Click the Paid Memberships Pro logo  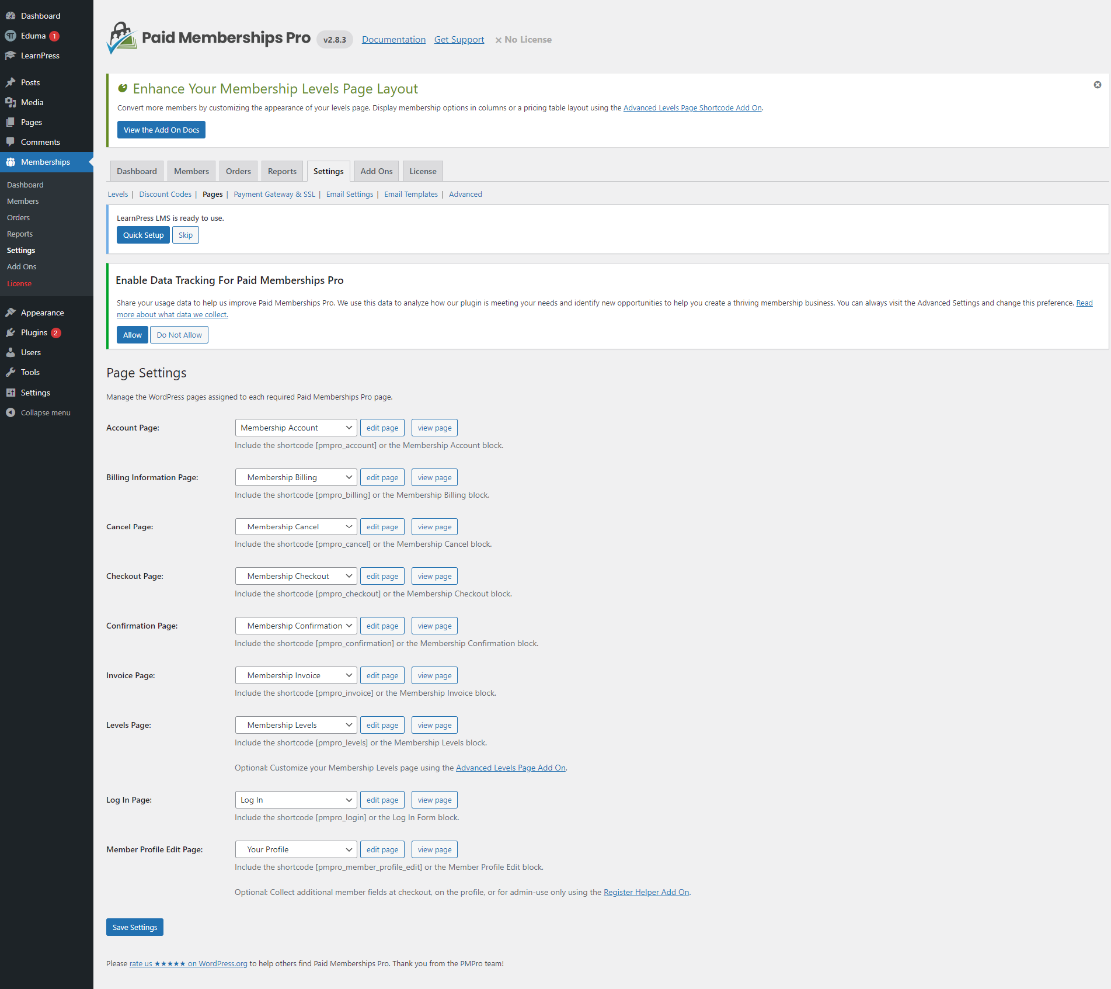point(208,38)
